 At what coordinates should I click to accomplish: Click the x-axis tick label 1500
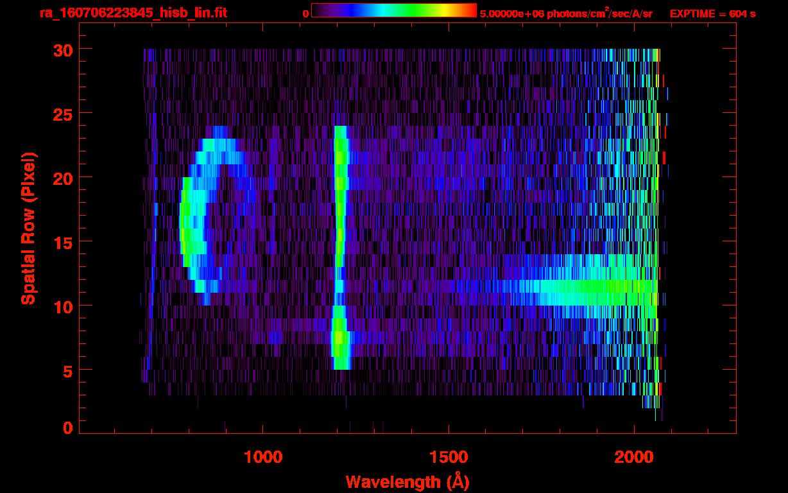449,457
